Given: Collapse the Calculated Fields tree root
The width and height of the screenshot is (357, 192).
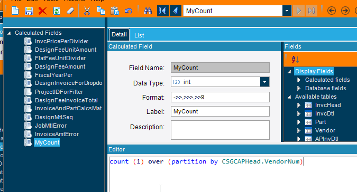Looking at the screenshot, I should point(9,33).
